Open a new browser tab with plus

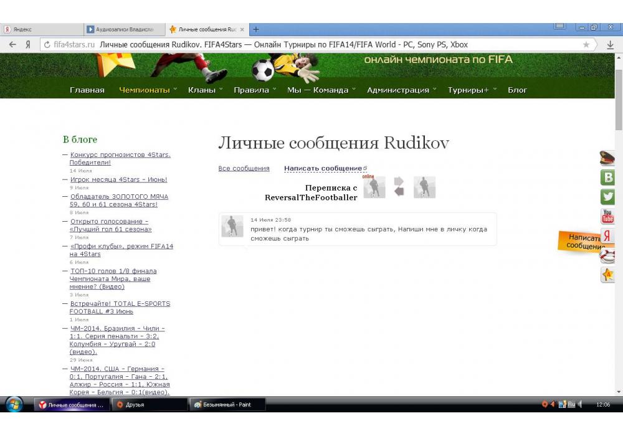[256, 29]
